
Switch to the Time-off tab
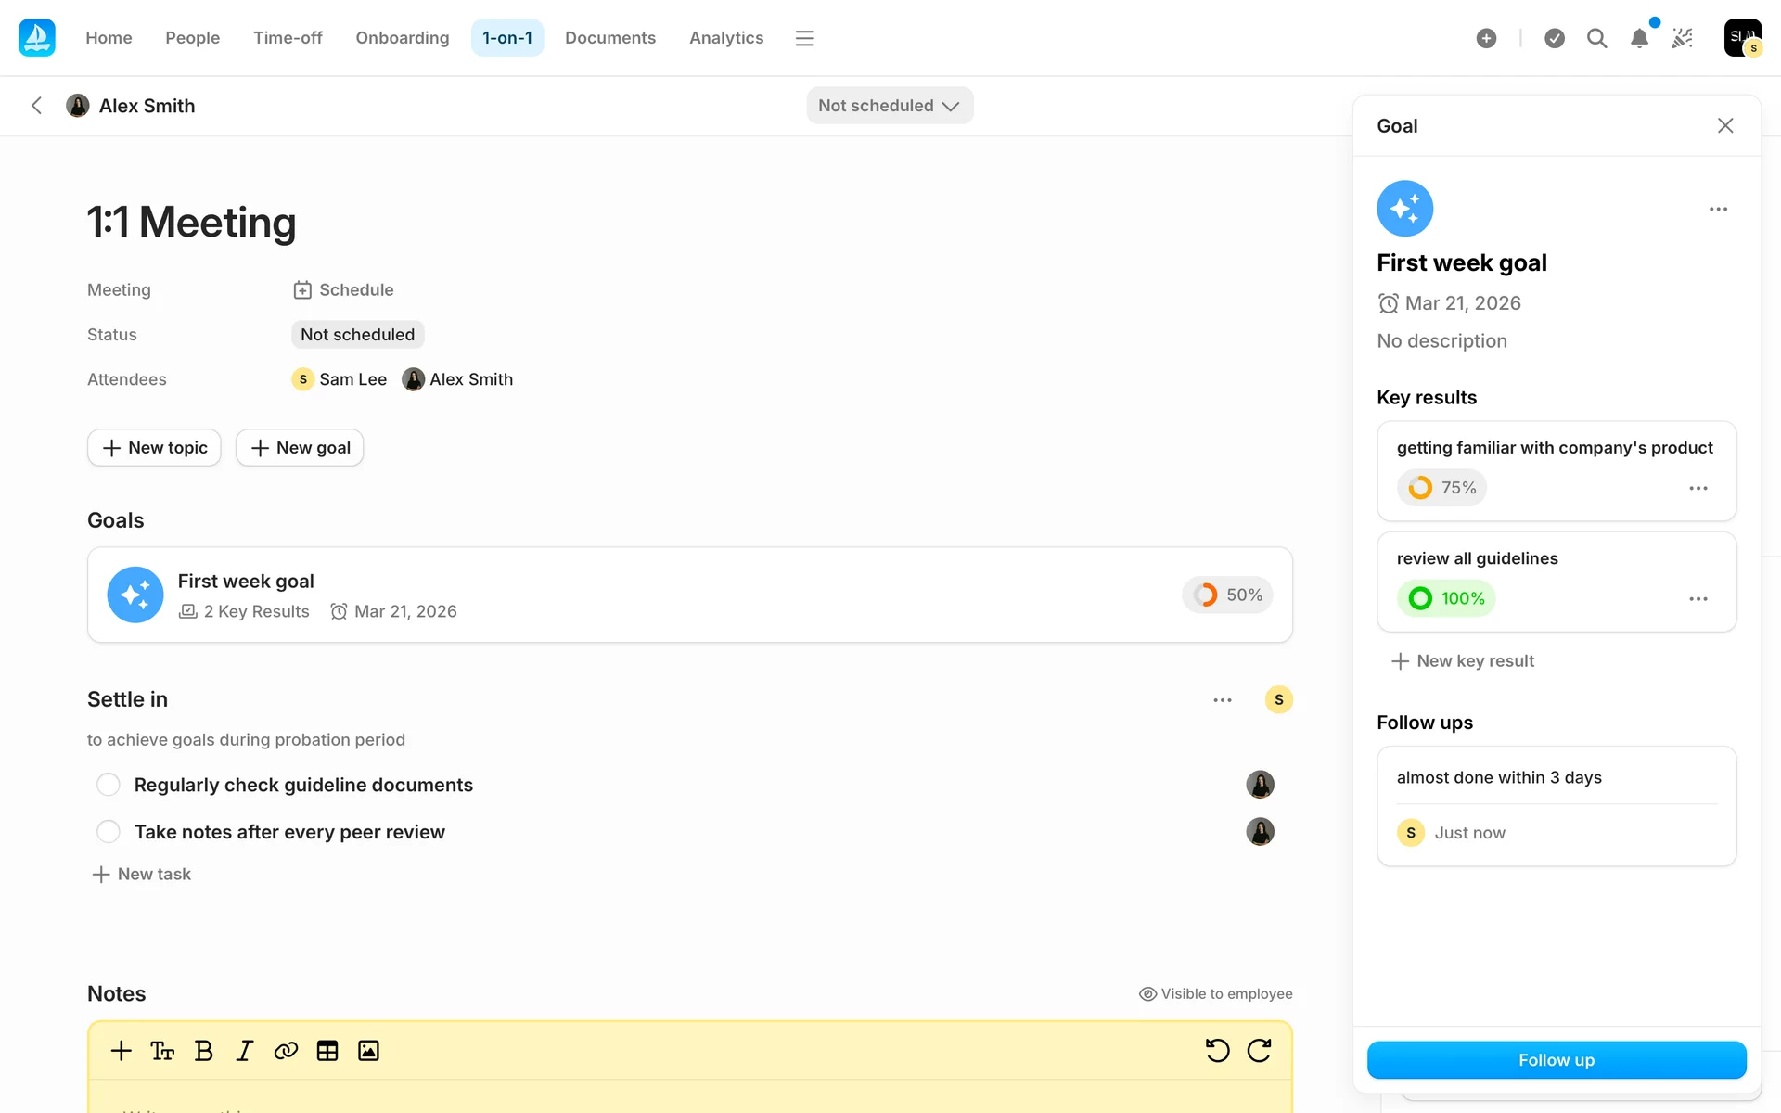(x=288, y=38)
